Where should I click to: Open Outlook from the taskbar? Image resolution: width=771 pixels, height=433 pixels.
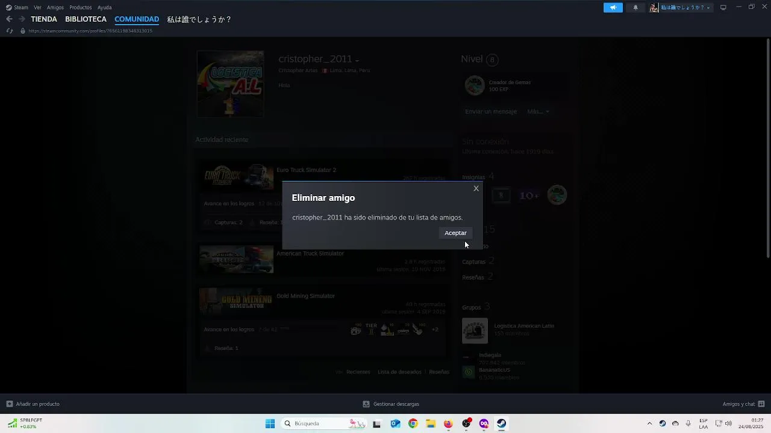coord(395,423)
